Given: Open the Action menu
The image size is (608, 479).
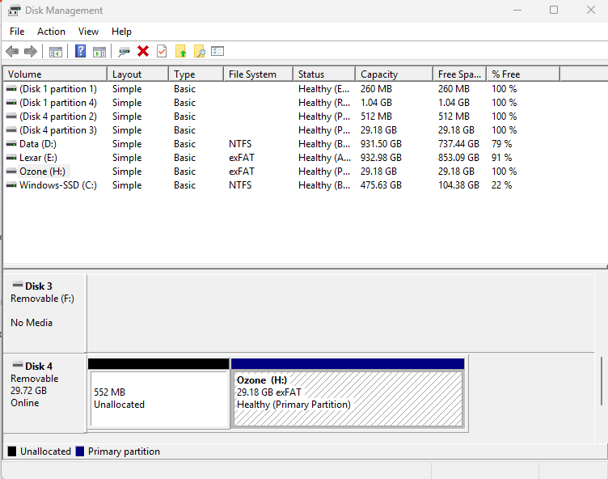Looking at the screenshot, I should click(51, 32).
